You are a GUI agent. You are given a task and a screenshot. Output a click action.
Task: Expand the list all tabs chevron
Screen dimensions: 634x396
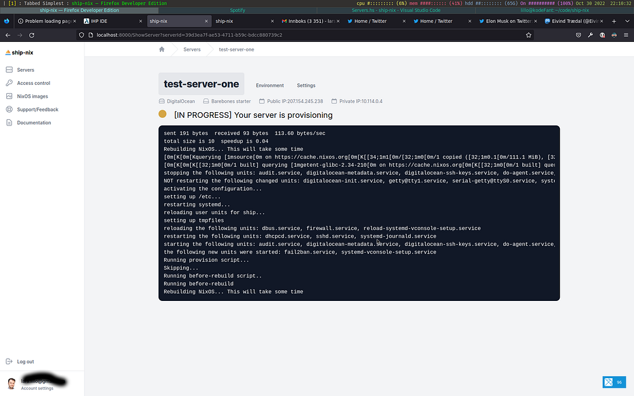627,21
